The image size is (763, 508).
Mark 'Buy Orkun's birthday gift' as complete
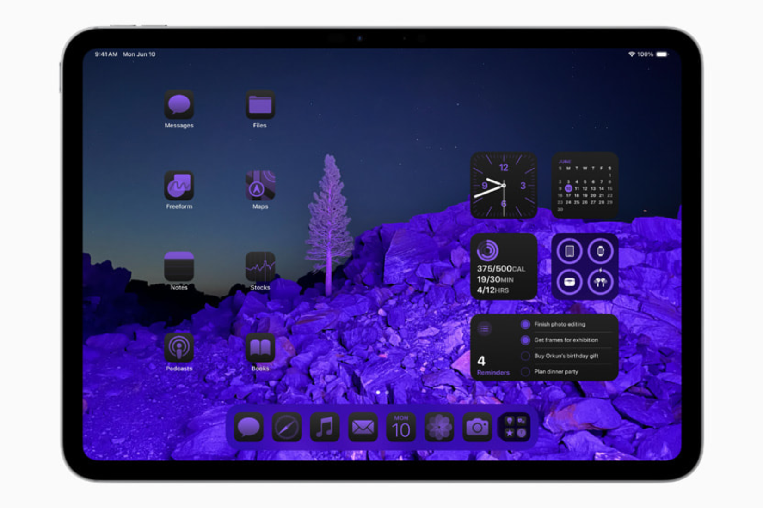(x=525, y=356)
